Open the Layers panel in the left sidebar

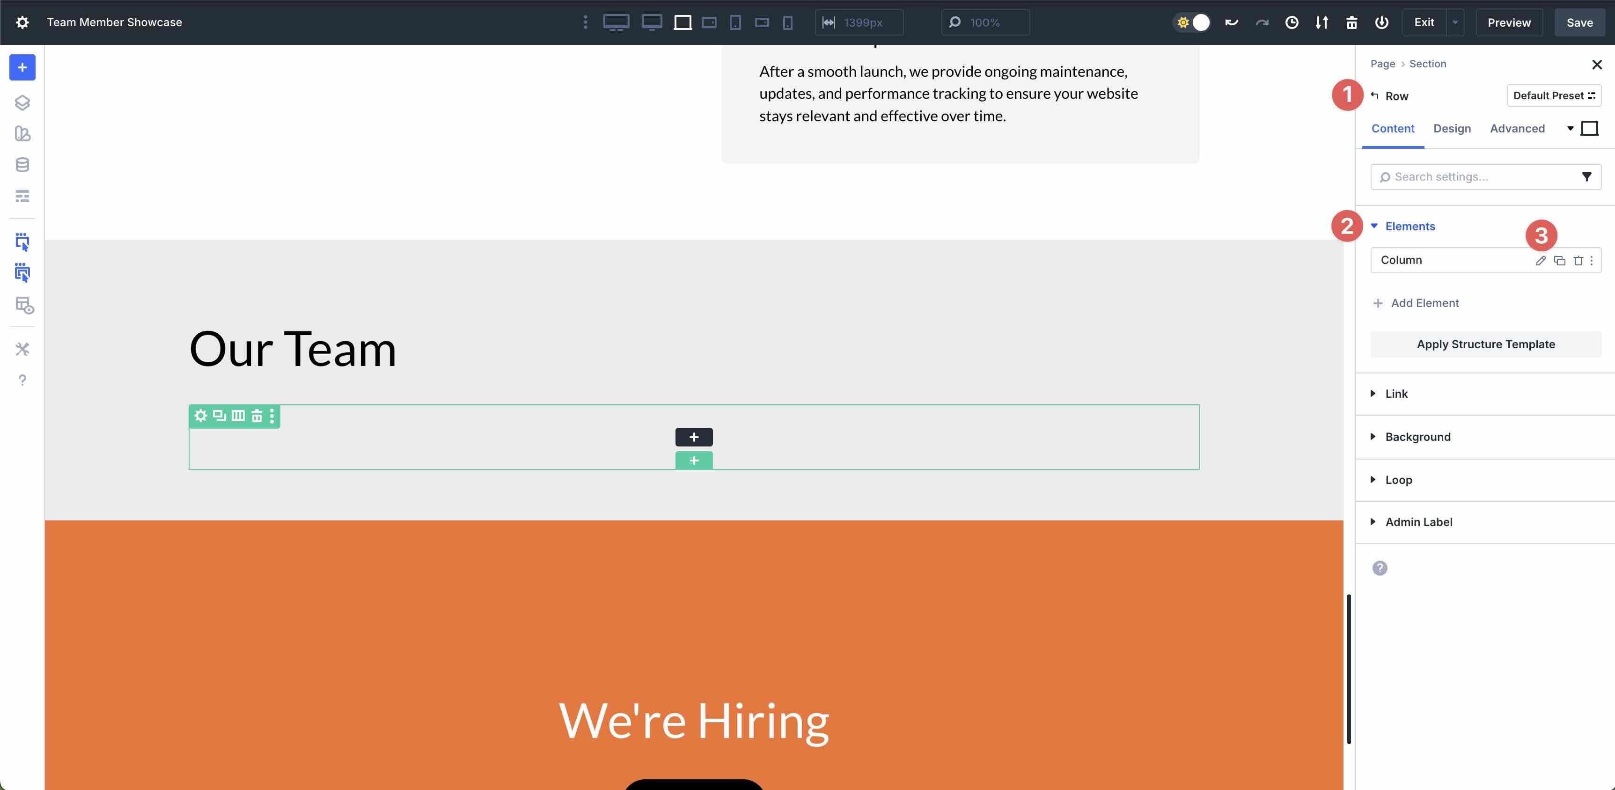22,102
